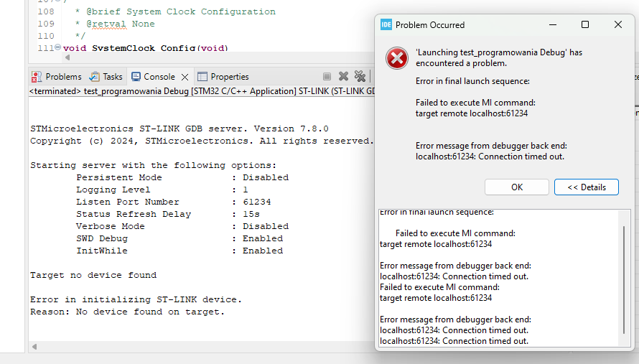Click the IDE logo in dialog title bar
Image resolution: width=639 pixels, height=364 pixels.
tap(386, 24)
